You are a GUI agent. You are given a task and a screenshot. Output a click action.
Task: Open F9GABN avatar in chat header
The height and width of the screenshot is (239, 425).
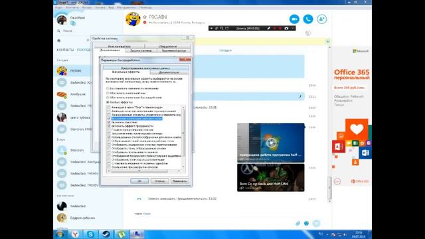[133, 19]
